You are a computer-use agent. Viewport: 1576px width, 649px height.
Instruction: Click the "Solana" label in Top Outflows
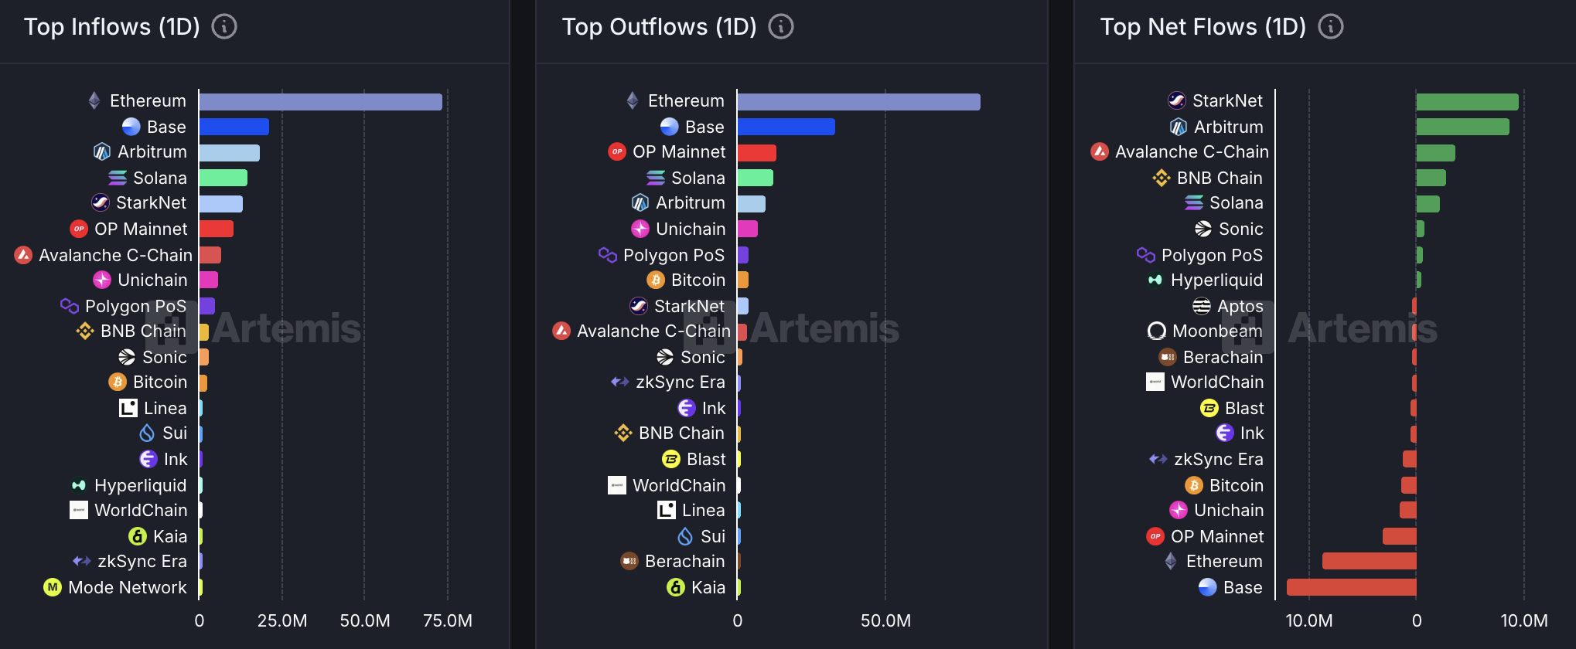pyautogui.click(x=698, y=178)
